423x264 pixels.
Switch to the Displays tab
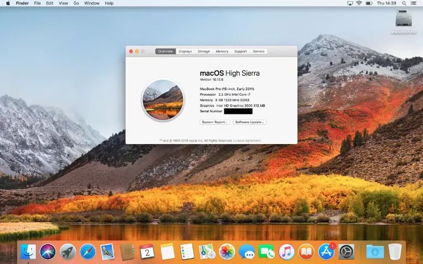click(x=185, y=51)
